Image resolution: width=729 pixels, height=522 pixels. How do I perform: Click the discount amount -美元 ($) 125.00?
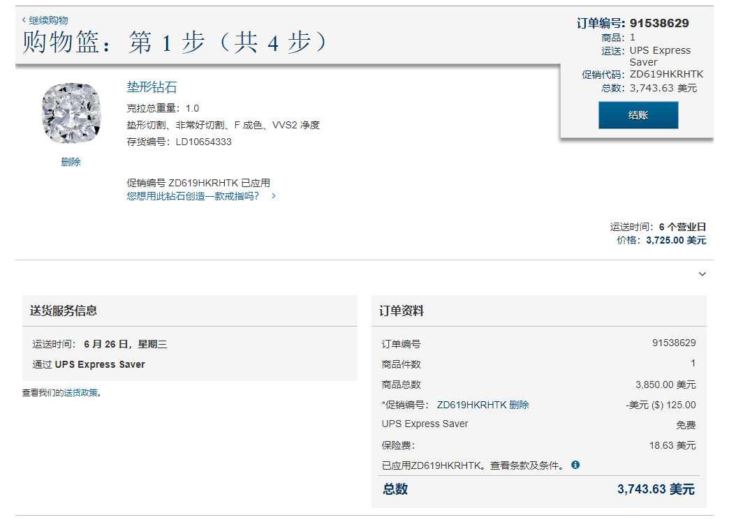[661, 405]
